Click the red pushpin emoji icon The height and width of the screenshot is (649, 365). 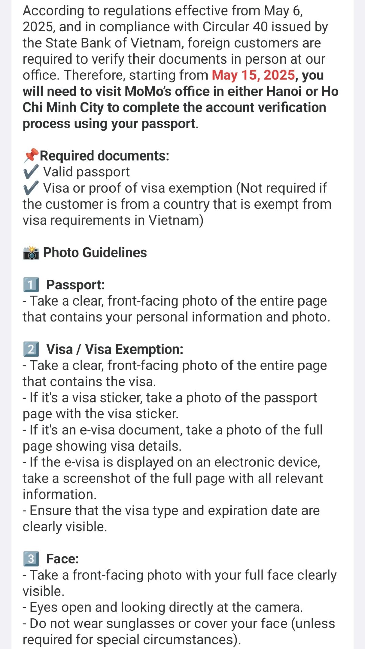pos(31,156)
